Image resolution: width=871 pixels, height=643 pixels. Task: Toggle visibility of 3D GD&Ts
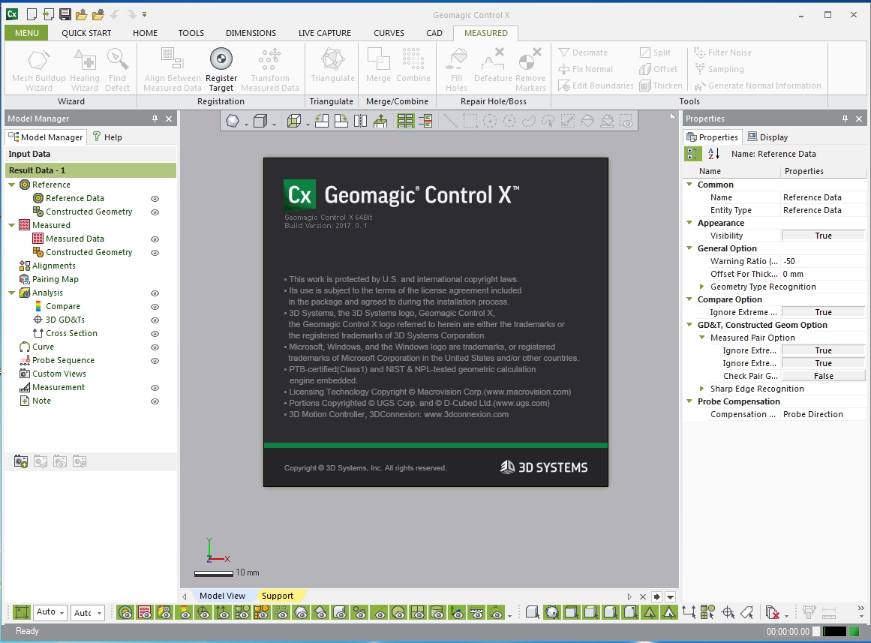coord(155,320)
